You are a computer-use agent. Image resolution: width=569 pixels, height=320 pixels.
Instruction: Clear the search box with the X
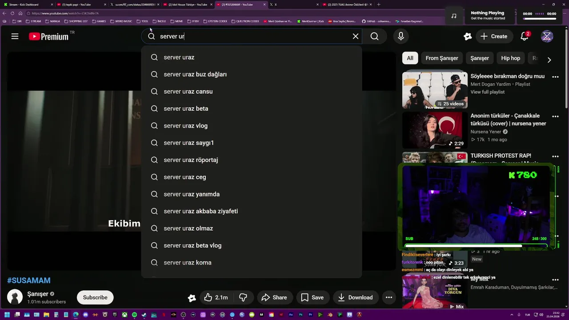[356, 36]
